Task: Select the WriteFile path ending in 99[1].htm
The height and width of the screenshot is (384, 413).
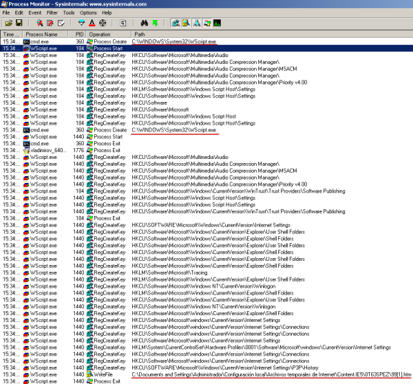Action: pyautogui.click(x=271, y=374)
